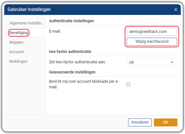Click the Authenticatie instellingen heading
The height and width of the screenshot is (134, 185).
point(71,21)
